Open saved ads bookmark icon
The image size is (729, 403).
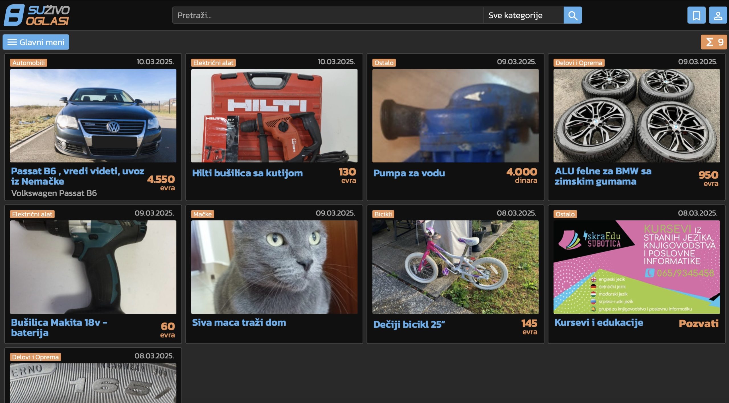696,15
